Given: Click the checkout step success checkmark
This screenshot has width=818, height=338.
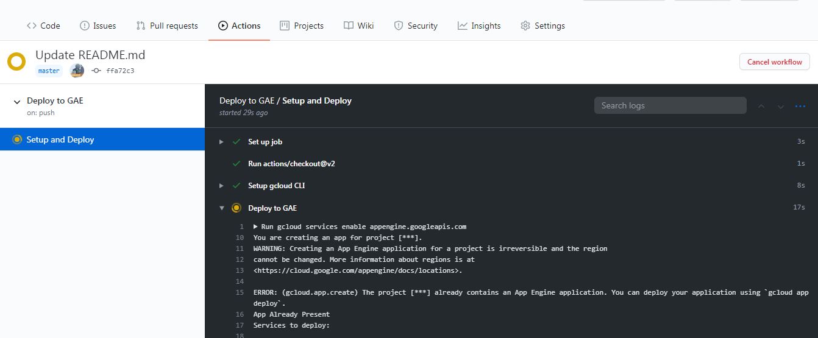Looking at the screenshot, I should point(237,164).
